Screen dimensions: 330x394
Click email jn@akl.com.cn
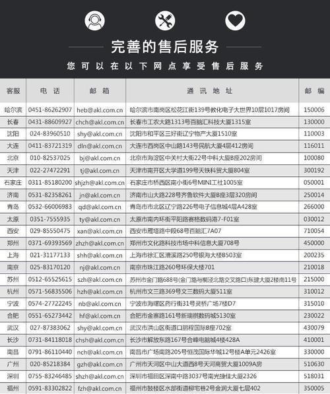click(x=100, y=195)
